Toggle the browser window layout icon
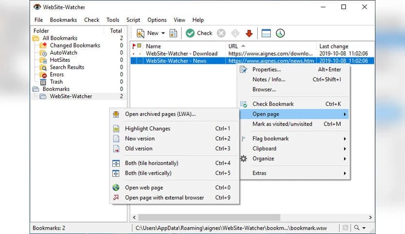The width and height of the screenshot is (405, 234). click(266, 33)
